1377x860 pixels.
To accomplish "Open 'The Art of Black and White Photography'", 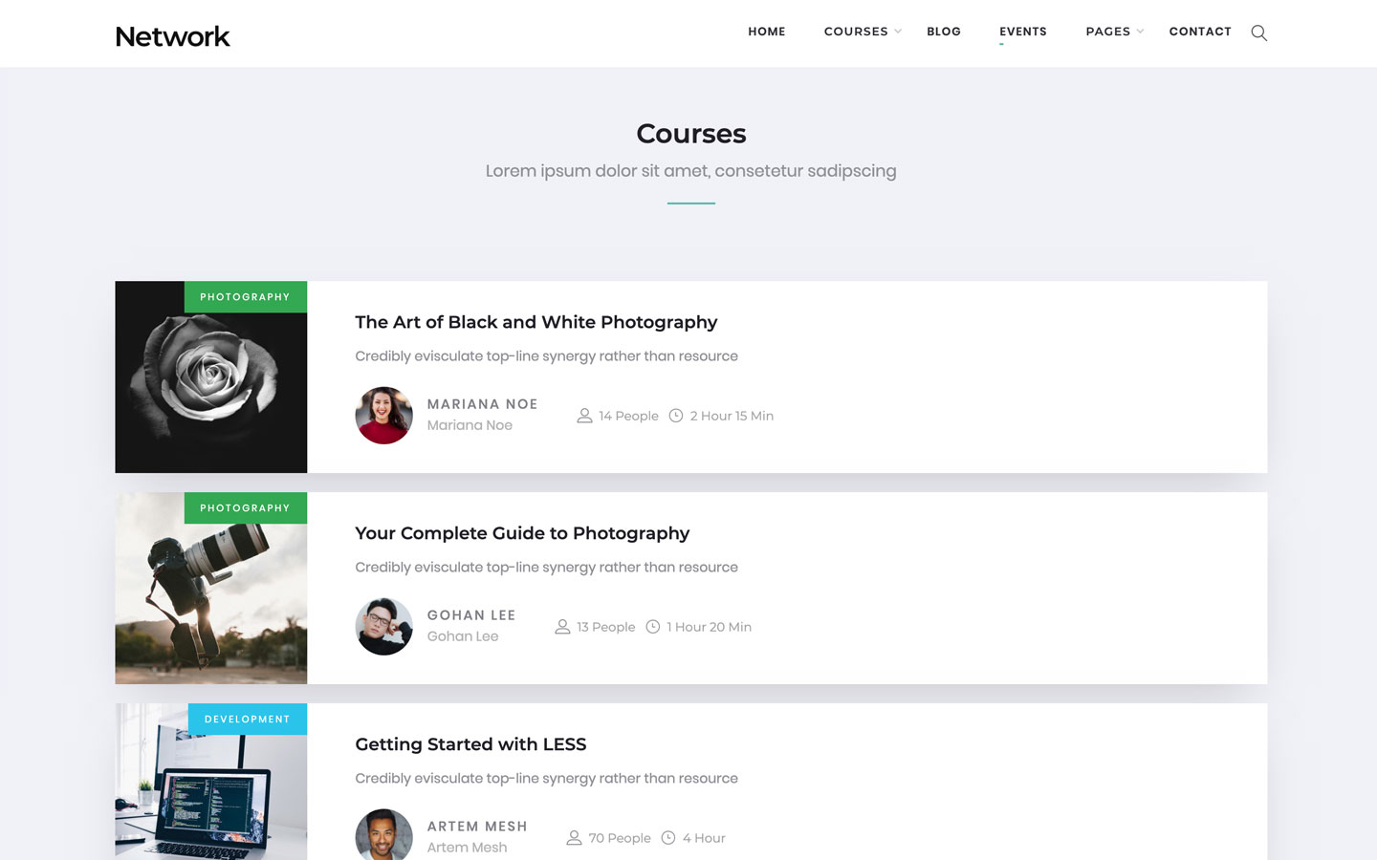I will 535,322.
